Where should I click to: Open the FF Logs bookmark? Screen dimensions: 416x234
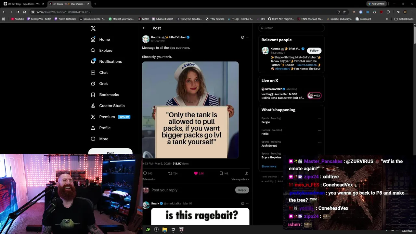(240, 19)
